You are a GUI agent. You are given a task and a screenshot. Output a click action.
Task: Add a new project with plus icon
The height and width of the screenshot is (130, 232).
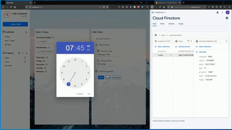[x=23, y=53]
